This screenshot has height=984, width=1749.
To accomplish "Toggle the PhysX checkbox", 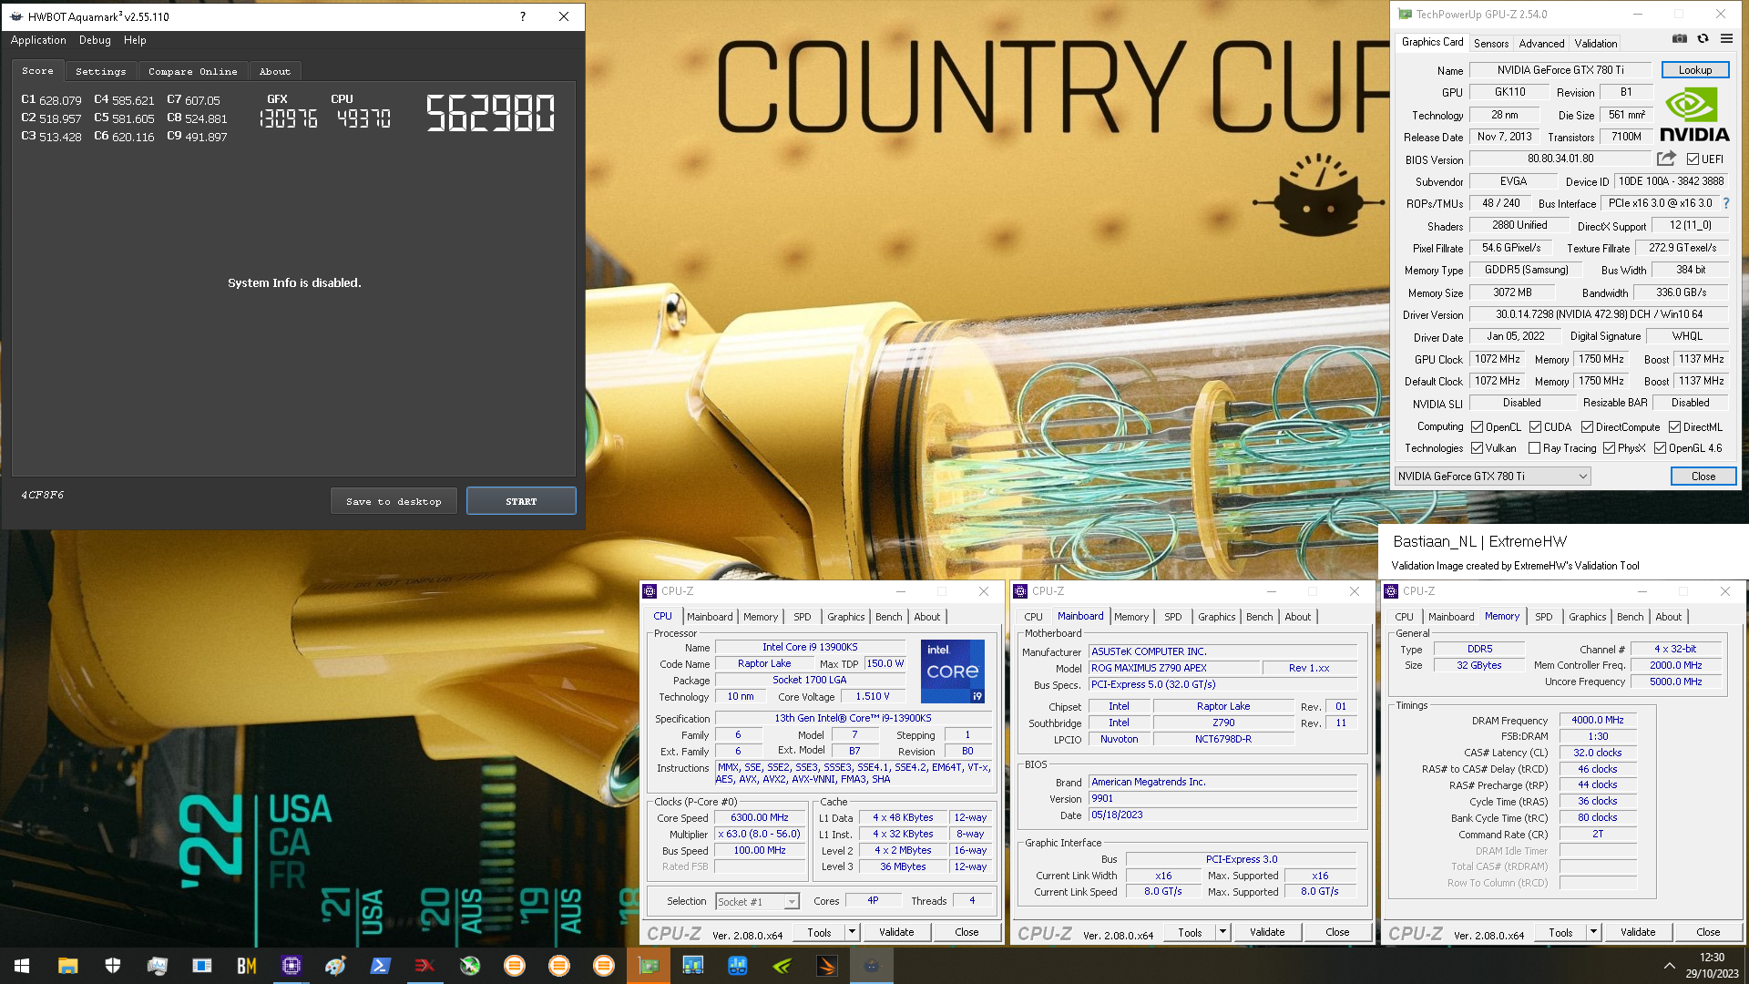I will coord(1609,448).
